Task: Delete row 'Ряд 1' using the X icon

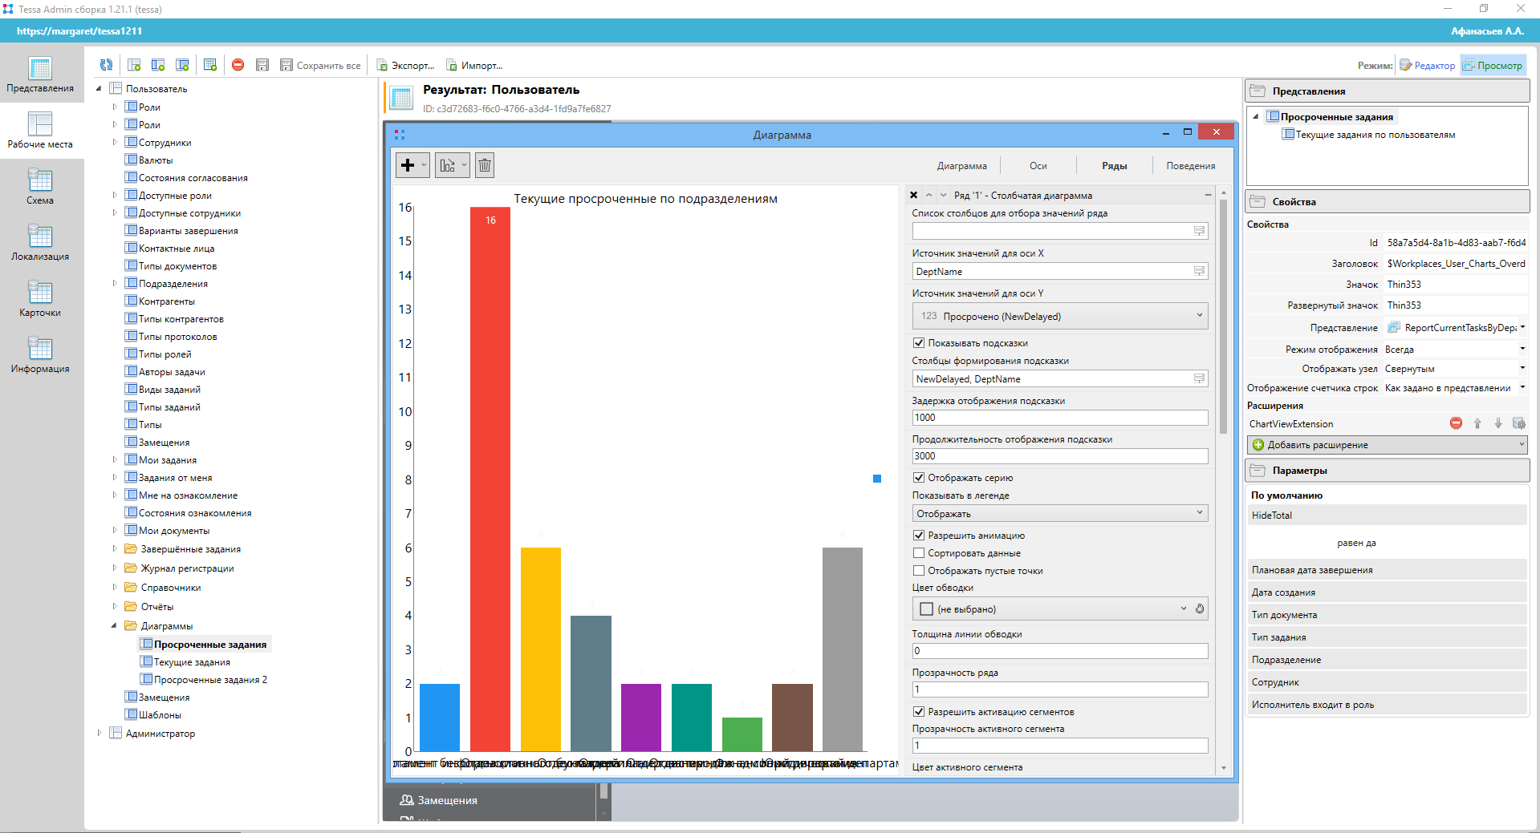Action: (x=913, y=195)
